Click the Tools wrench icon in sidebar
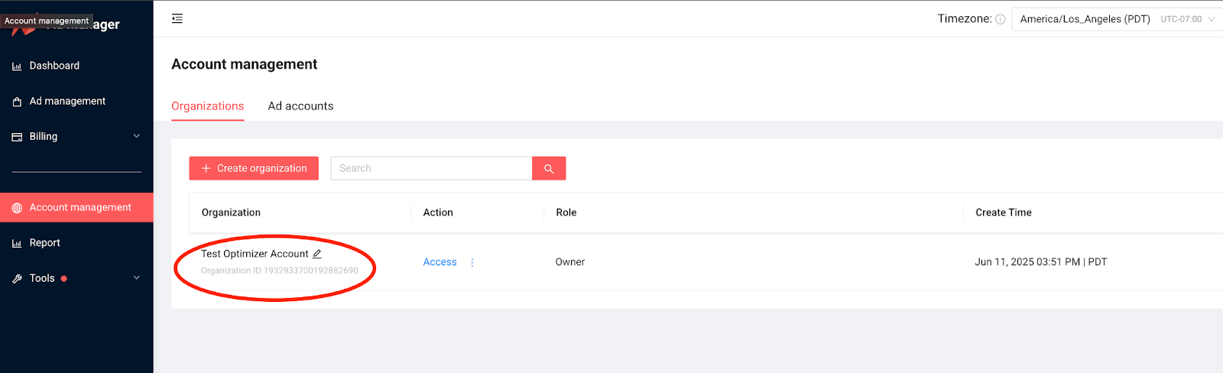The height and width of the screenshot is (373, 1223). pos(17,279)
